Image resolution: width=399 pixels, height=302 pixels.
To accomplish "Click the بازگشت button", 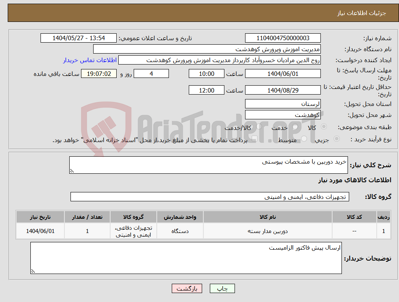I will 187,288.
